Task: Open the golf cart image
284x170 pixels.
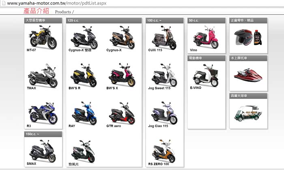Action: point(248,113)
